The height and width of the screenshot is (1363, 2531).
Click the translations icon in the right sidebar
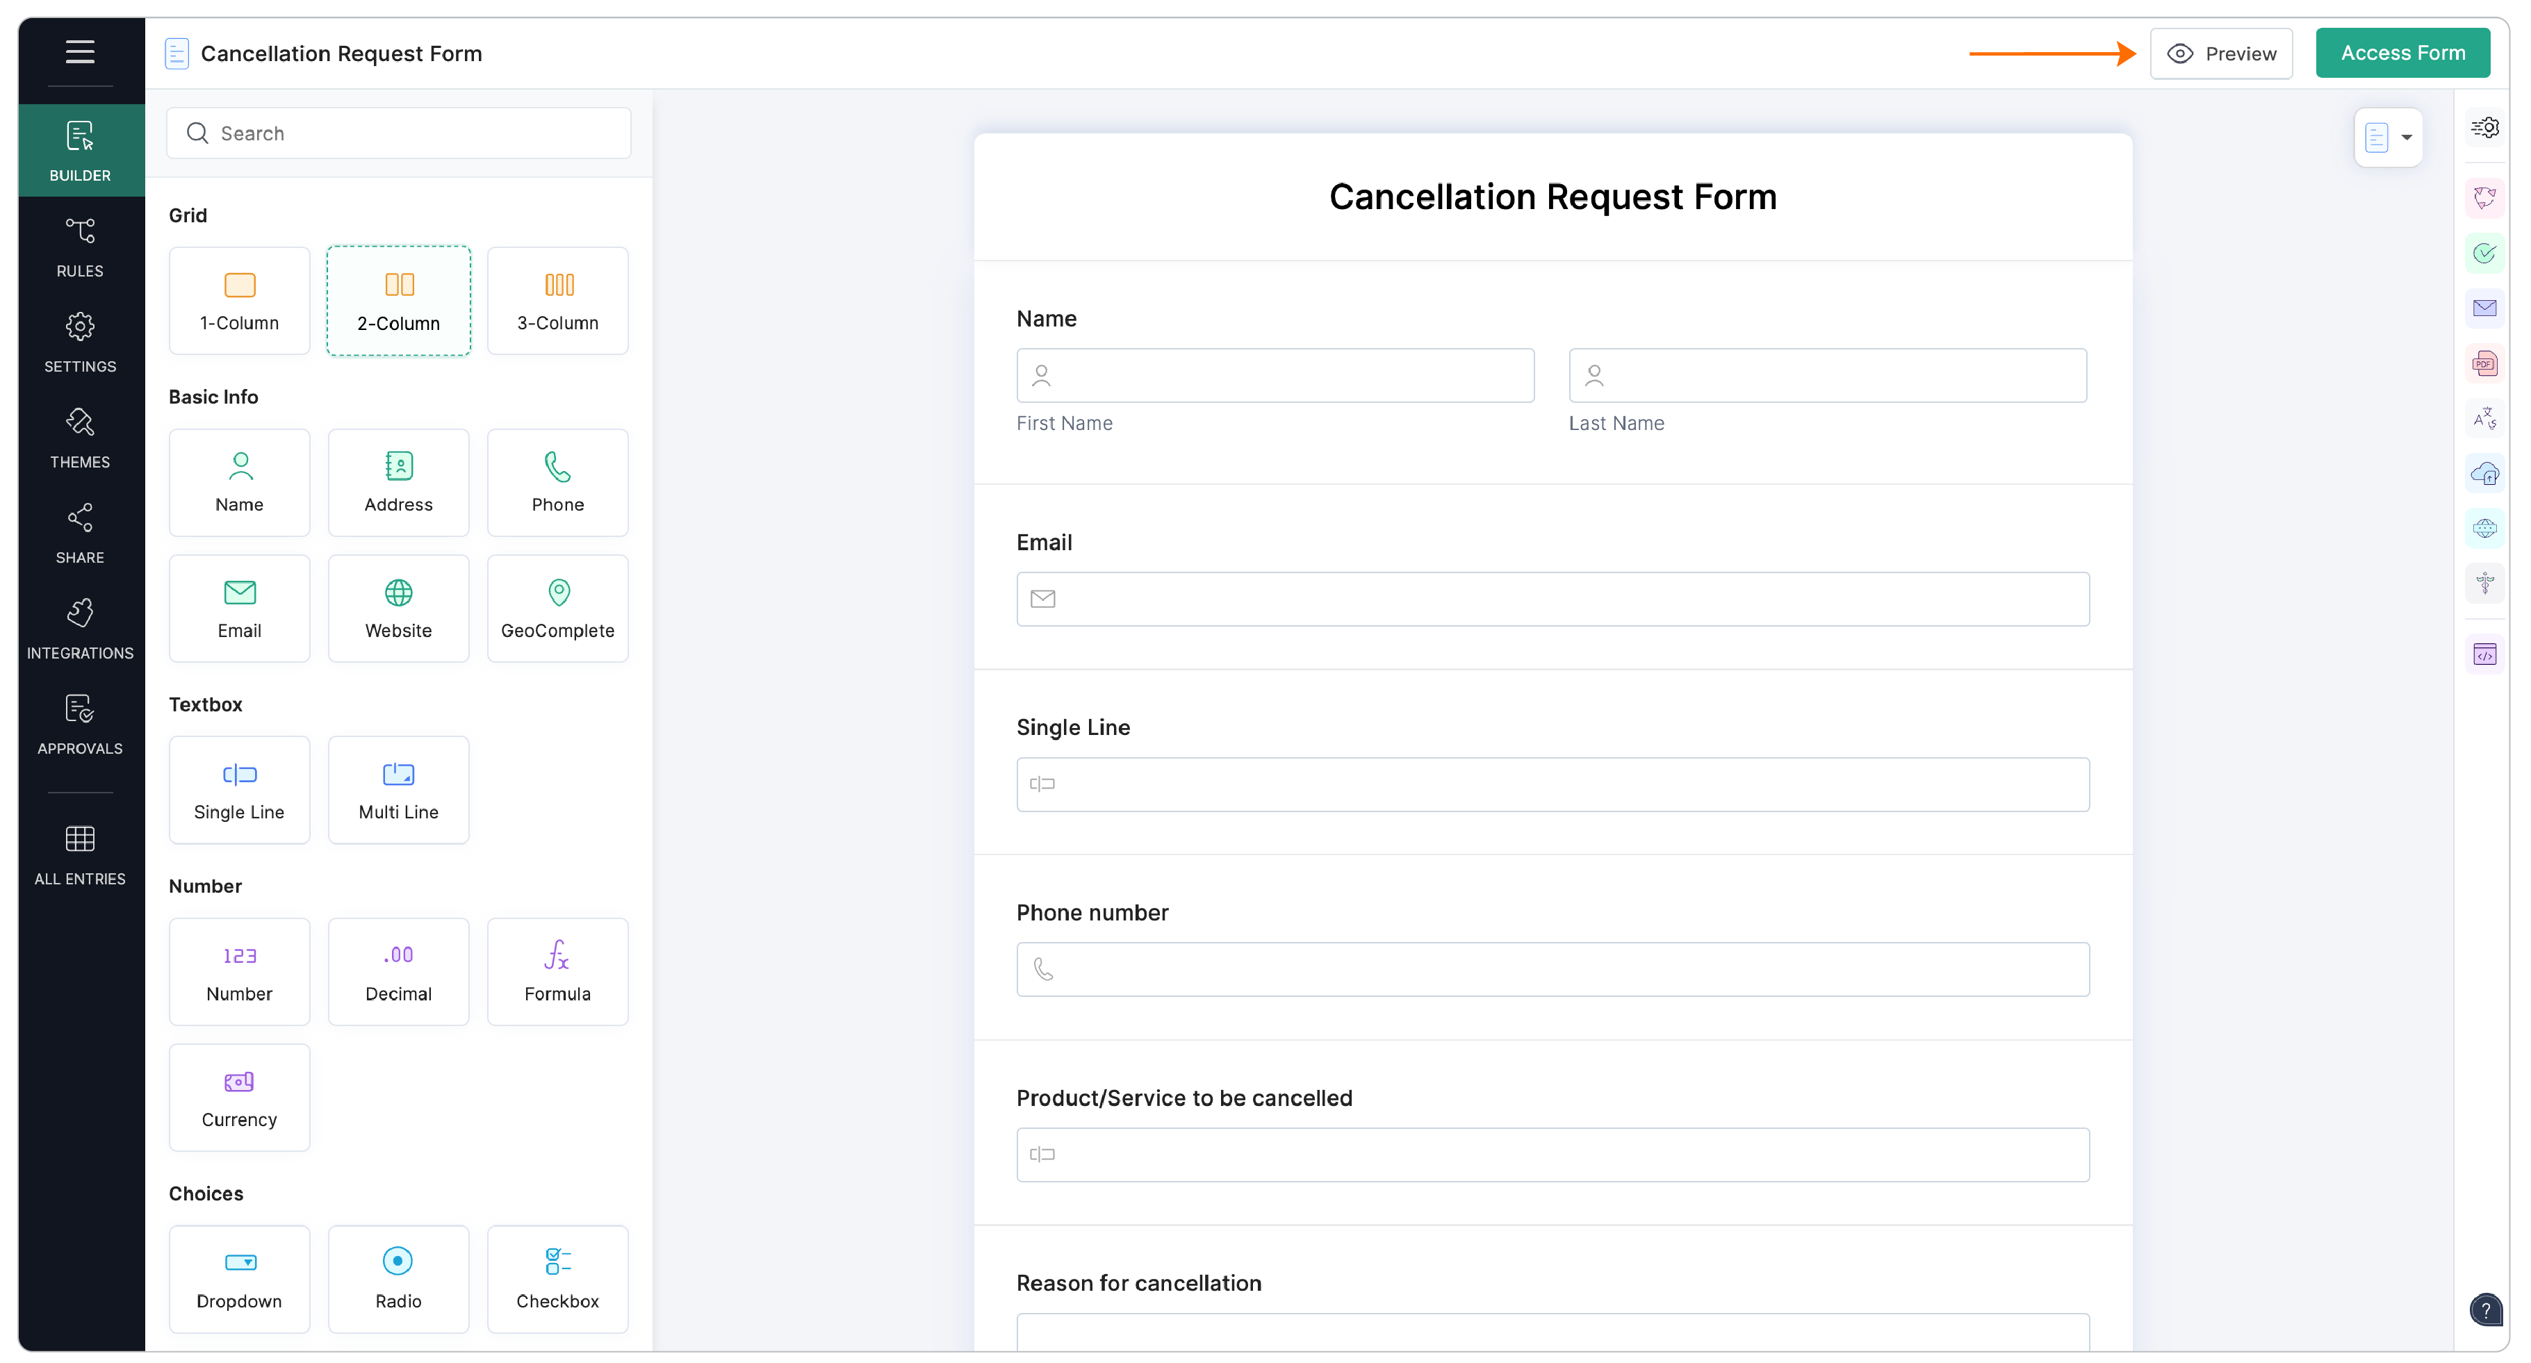pyautogui.click(x=2486, y=418)
